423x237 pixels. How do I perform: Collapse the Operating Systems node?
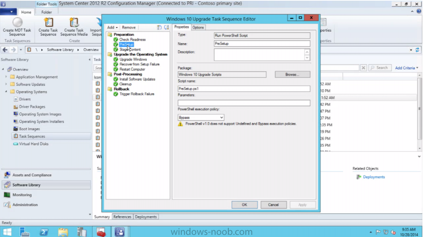tap(6, 92)
